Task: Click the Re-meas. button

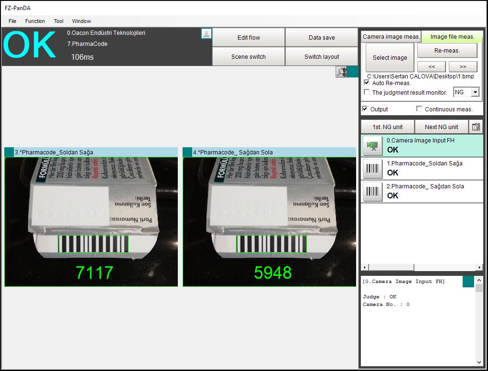Action: click(447, 50)
